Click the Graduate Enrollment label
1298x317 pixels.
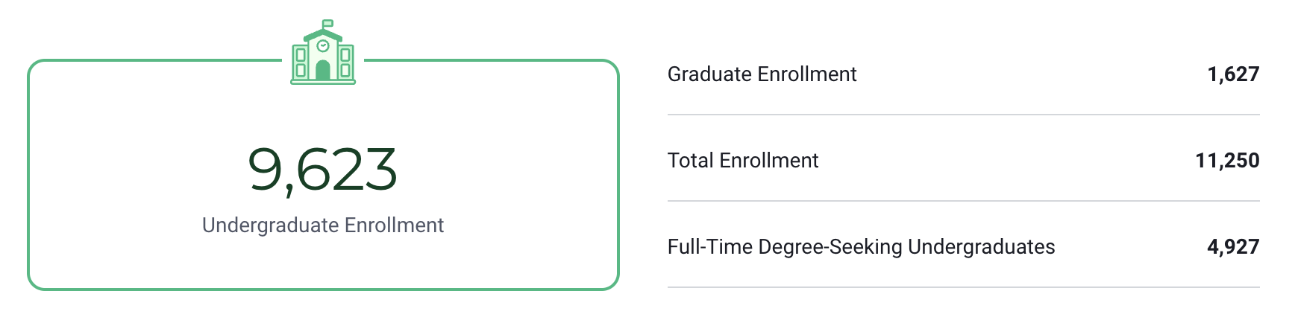tap(762, 74)
